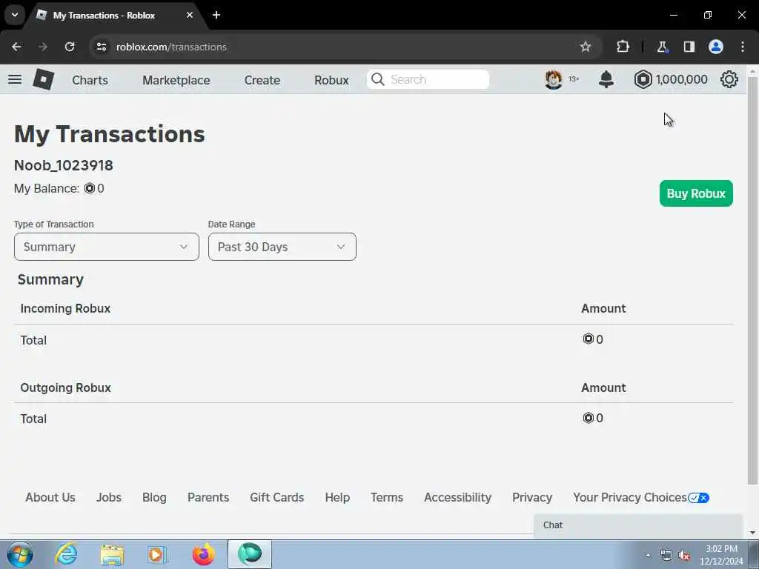Image resolution: width=759 pixels, height=569 pixels.
Task: Toggle the browser side panel icon
Action: coord(689,47)
